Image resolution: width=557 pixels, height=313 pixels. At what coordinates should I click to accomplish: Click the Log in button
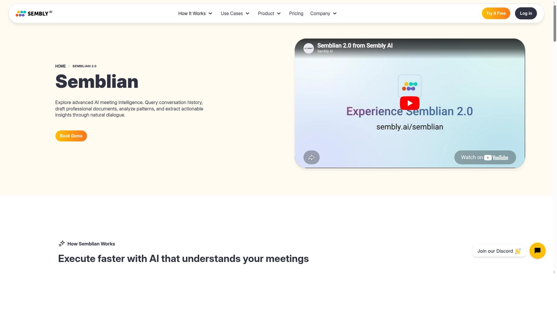click(526, 13)
